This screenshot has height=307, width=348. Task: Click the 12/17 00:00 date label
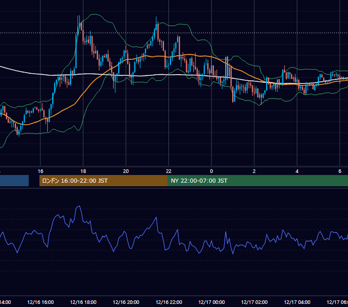[x=211, y=302]
